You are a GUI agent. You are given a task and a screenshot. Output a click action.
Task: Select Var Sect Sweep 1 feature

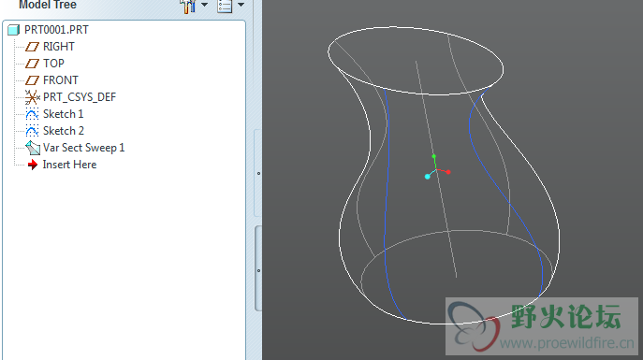click(x=83, y=148)
